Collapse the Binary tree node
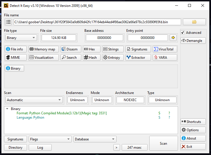Image resolution: width=211 pixels, height=155 pixels. [7, 109]
